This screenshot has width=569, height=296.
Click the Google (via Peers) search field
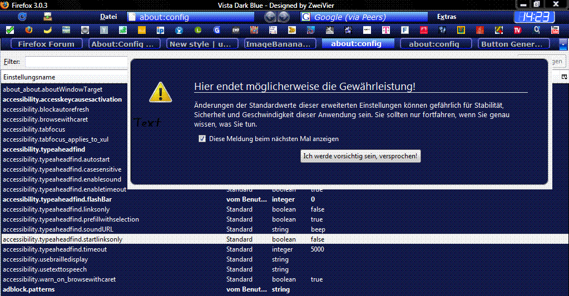pyautogui.click(x=364, y=17)
